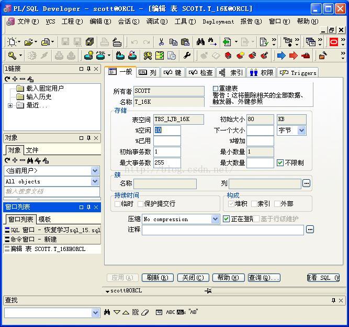The height and width of the screenshot is (327, 349).
Task: Toggle the 保护提交行 checkbox
Action: point(140,203)
